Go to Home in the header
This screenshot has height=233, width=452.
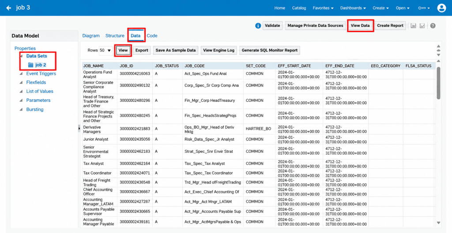(x=279, y=8)
